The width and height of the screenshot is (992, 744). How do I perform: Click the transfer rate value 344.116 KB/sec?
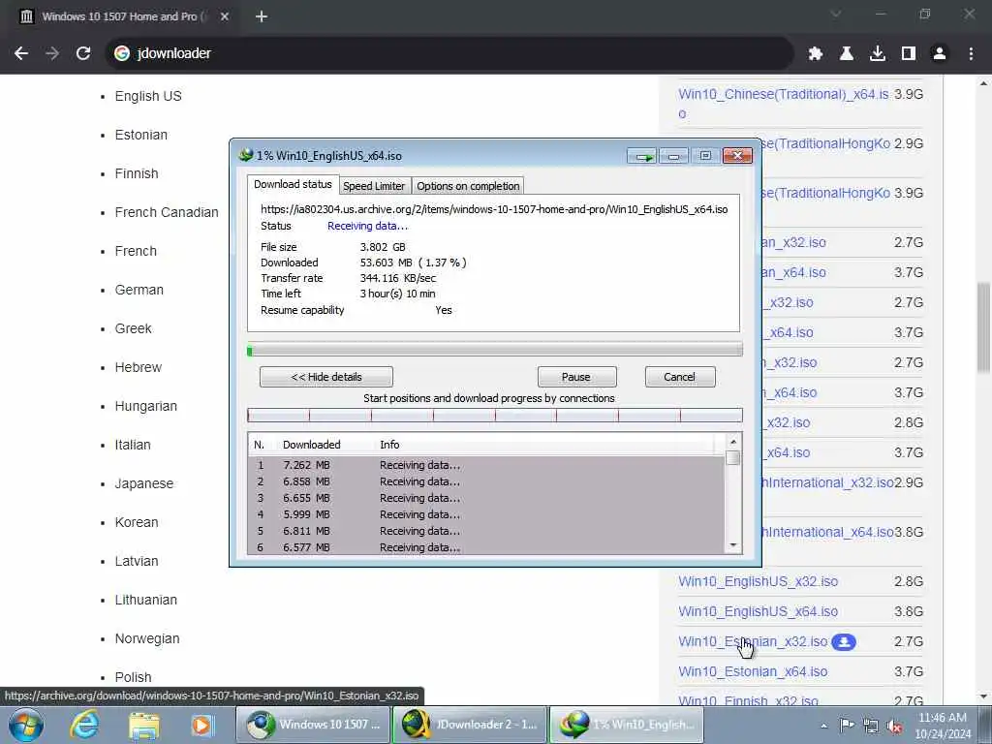[398, 278]
